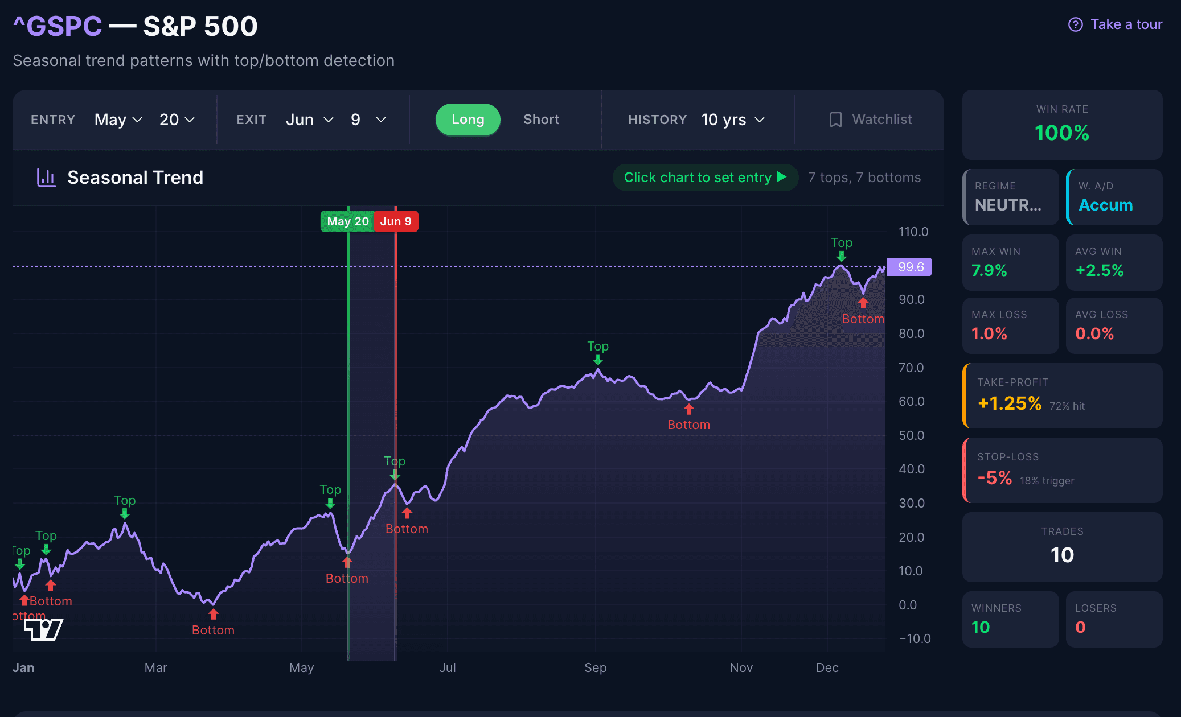Click the 'Click chart to set entry' button

705,178
